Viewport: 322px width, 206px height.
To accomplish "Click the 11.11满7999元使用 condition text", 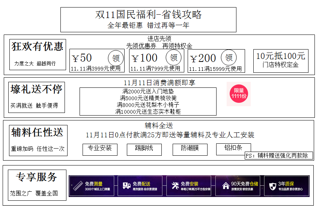I will [155, 69].
